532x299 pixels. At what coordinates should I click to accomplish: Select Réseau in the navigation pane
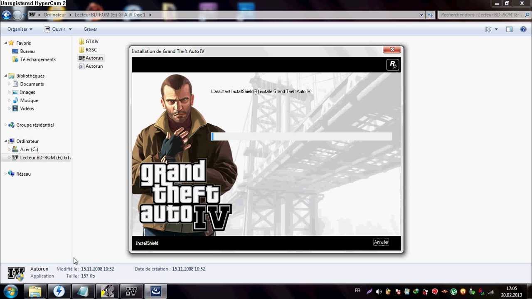pyautogui.click(x=23, y=174)
